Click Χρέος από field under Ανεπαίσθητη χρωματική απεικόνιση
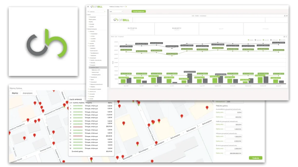 pyautogui.click(x=233, y=113)
